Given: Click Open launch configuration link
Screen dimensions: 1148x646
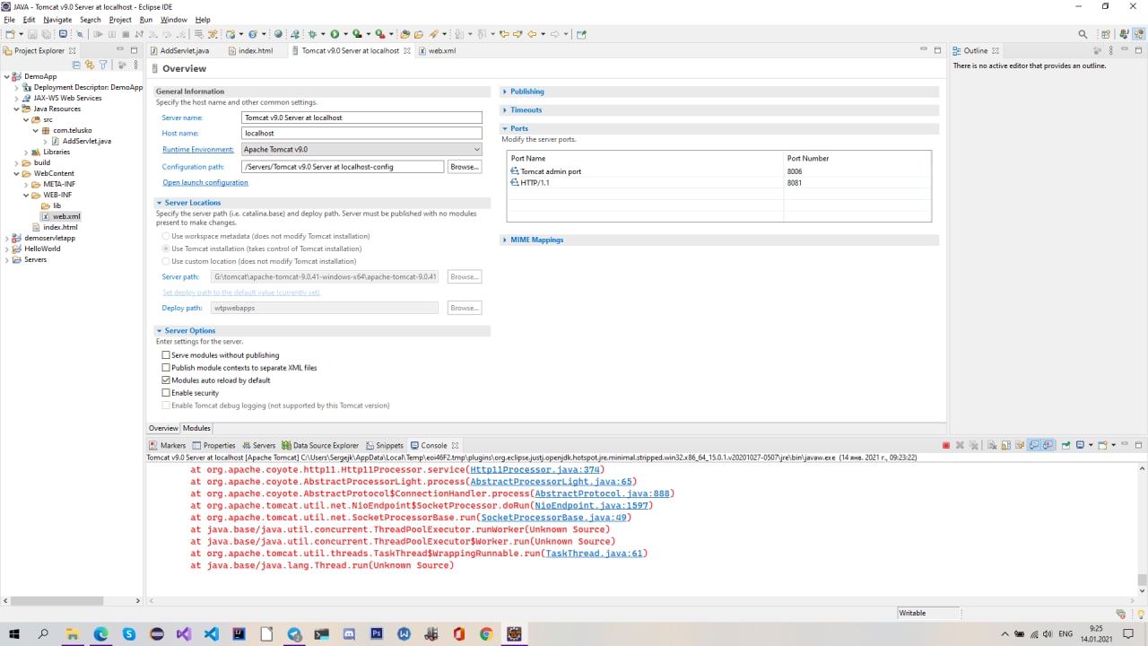Looking at the screenshot, I should click(205, 182).
